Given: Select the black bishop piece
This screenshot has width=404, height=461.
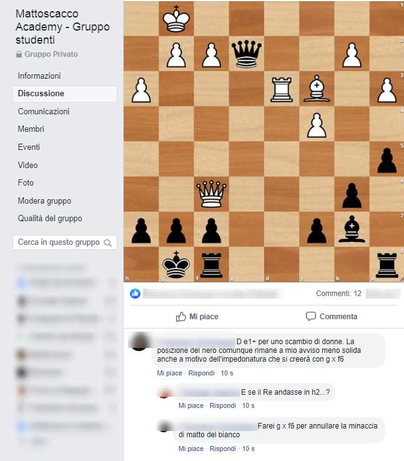Looking at the screenshot, I should pos(352,229).
